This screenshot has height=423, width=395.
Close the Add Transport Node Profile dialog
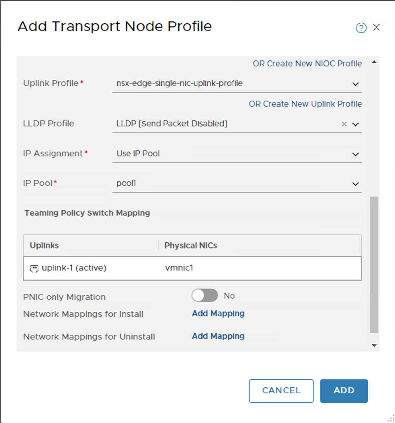(377, 27)
